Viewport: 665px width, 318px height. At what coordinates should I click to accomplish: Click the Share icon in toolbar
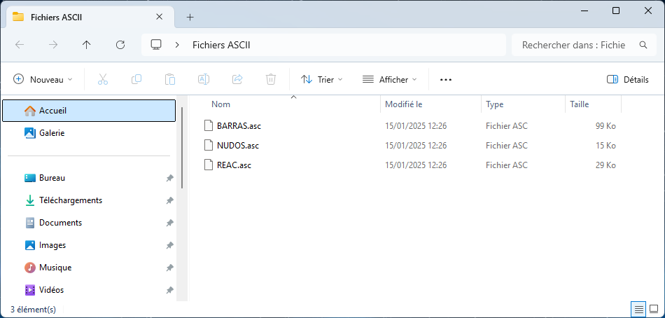coord(237,79)
